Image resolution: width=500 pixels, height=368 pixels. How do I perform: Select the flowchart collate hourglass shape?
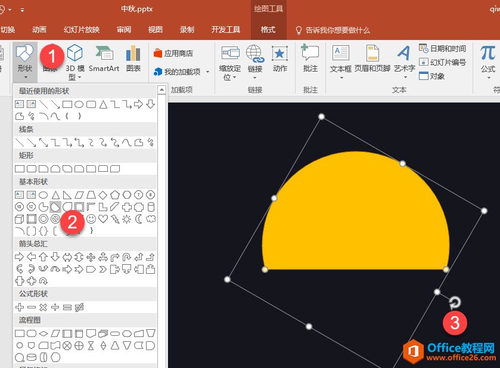91,346
